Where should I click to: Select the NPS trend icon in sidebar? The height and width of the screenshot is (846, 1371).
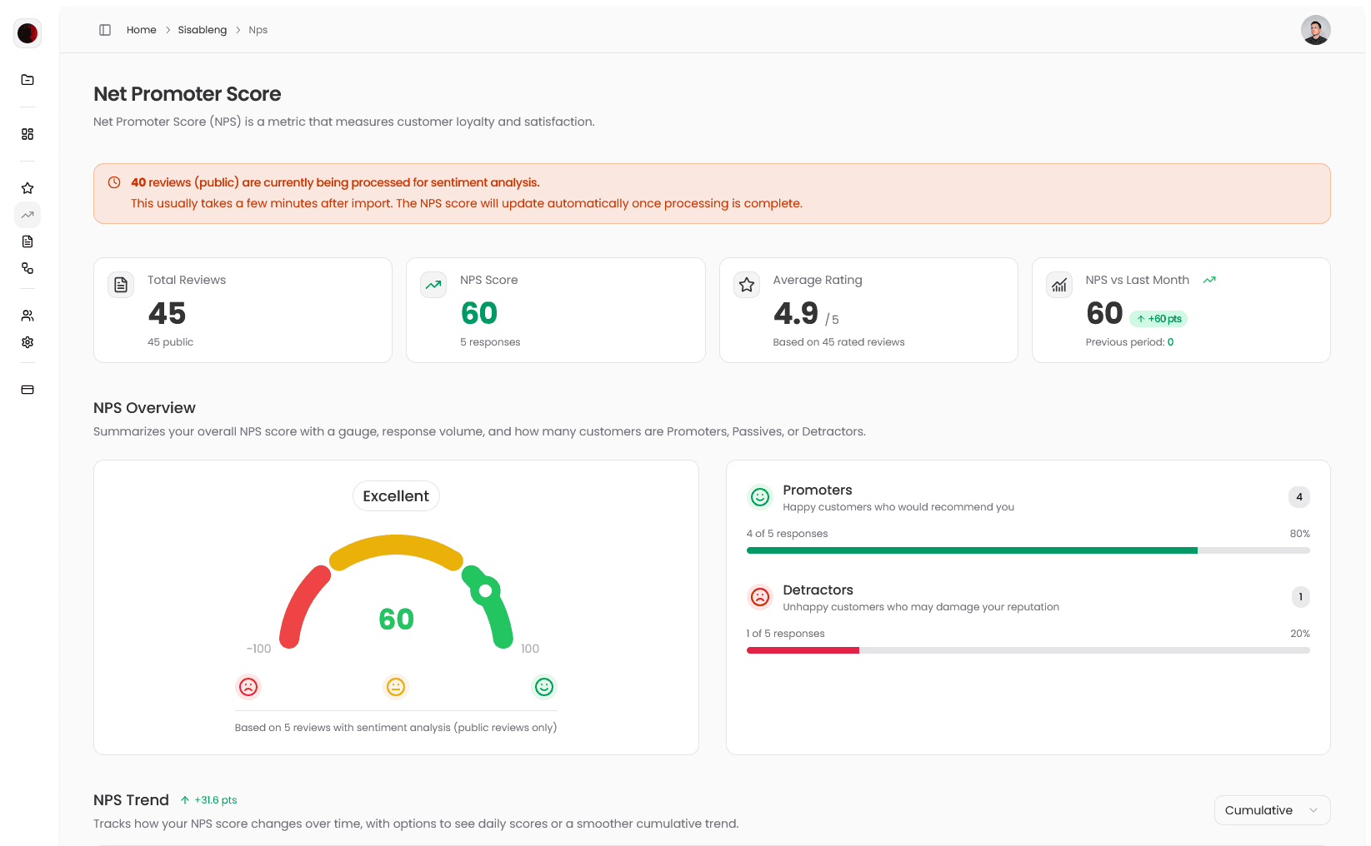[28, 215]
